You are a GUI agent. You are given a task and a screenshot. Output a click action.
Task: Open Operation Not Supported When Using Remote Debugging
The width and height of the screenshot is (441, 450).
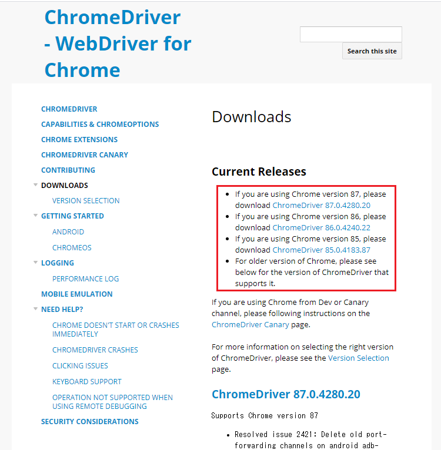[112, 402]
